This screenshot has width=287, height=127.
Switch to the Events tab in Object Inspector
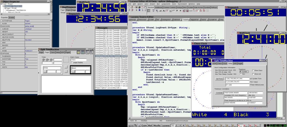(x=11, y=17)
